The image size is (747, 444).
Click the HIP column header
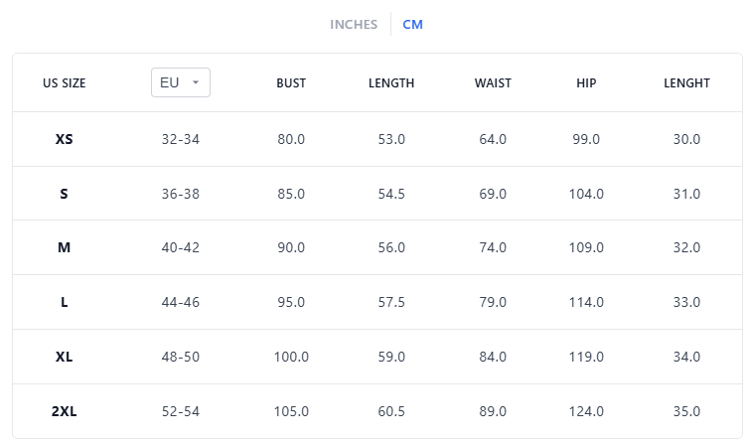586,83
